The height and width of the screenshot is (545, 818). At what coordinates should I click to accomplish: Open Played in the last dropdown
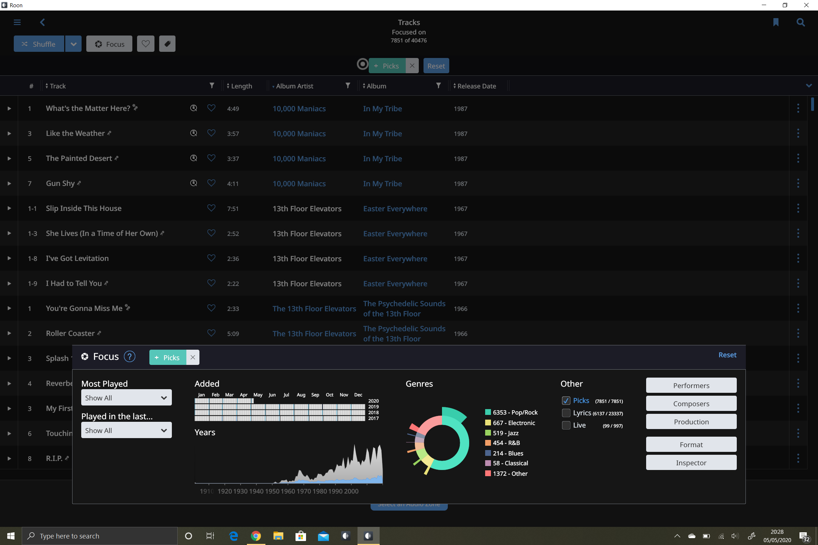pyautogui.click(x=126, y=430)
